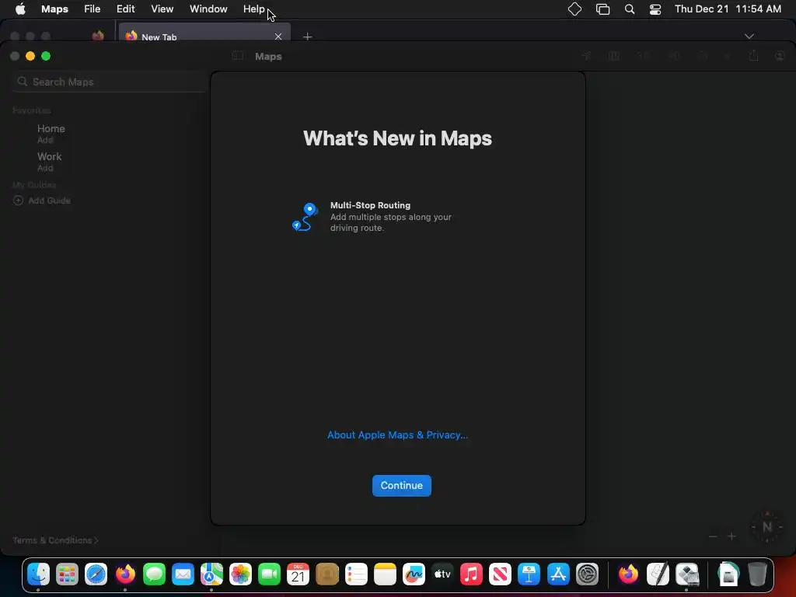
Task: Zoom in with the plus button
Action: pos(731,536)
